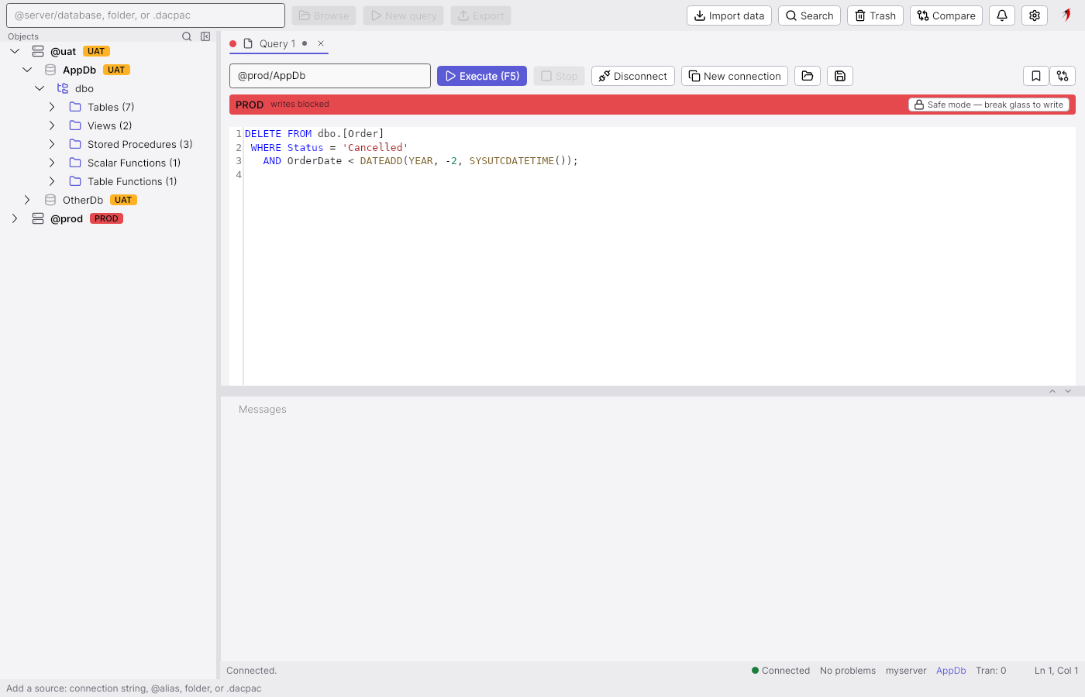Collapse results pane with down chevron

click(x=1068, y=391)
